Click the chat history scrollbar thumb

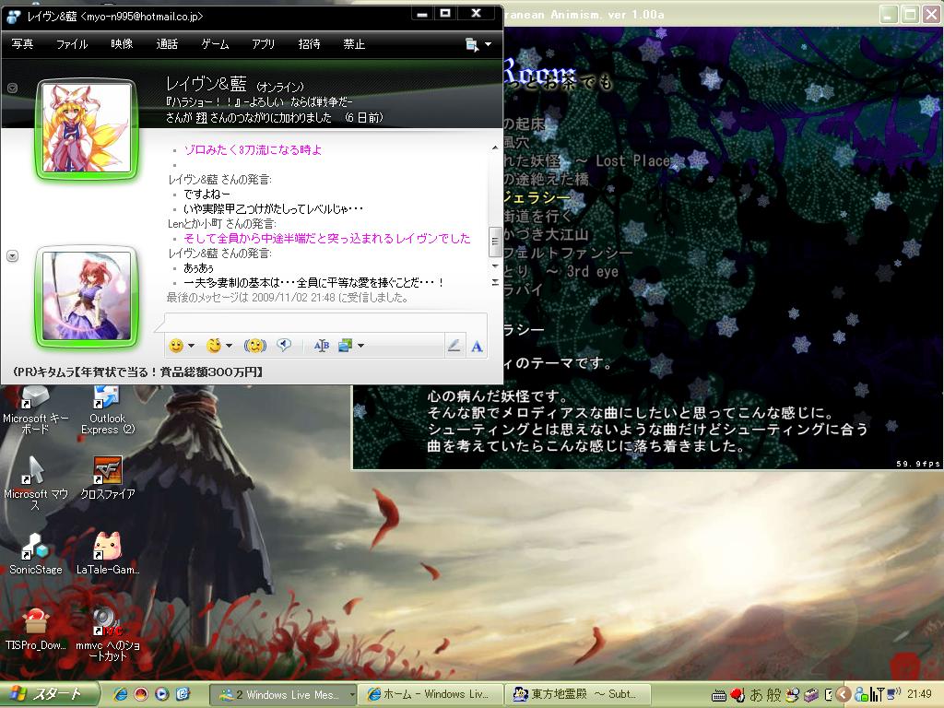(x=494, y=242)
